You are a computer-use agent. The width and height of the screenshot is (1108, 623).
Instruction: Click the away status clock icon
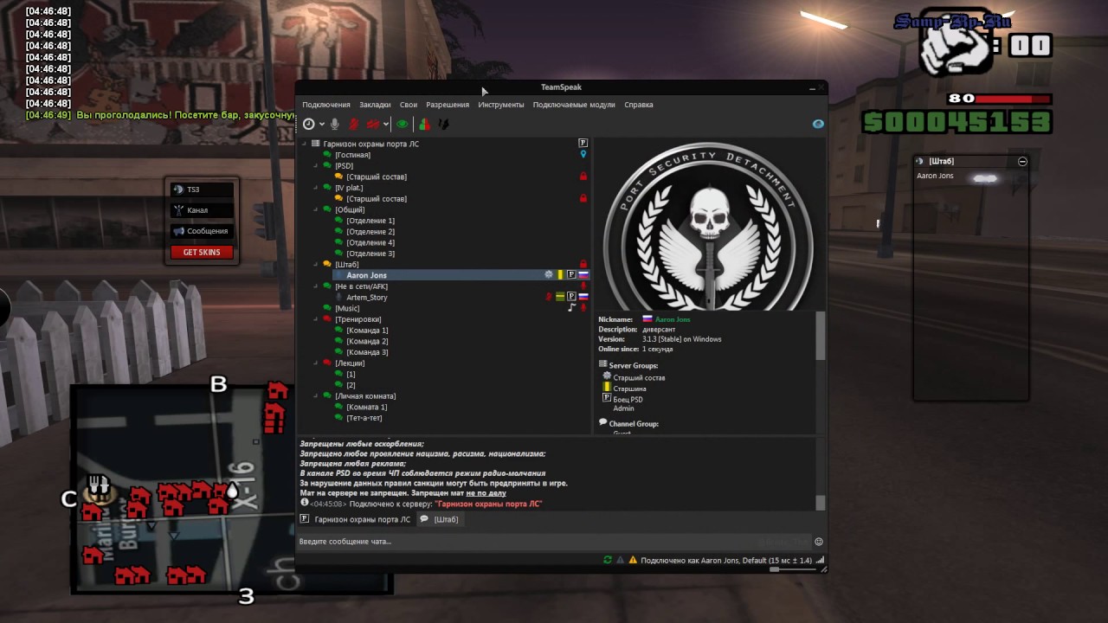tap(308, 125)
